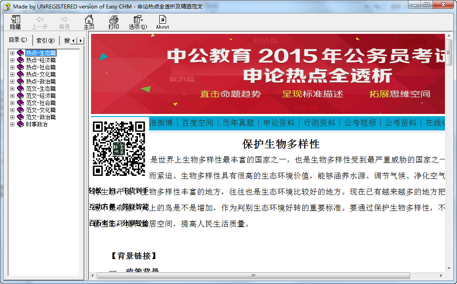
Task: Open the 公考资料 link
Action: [401, 123]
